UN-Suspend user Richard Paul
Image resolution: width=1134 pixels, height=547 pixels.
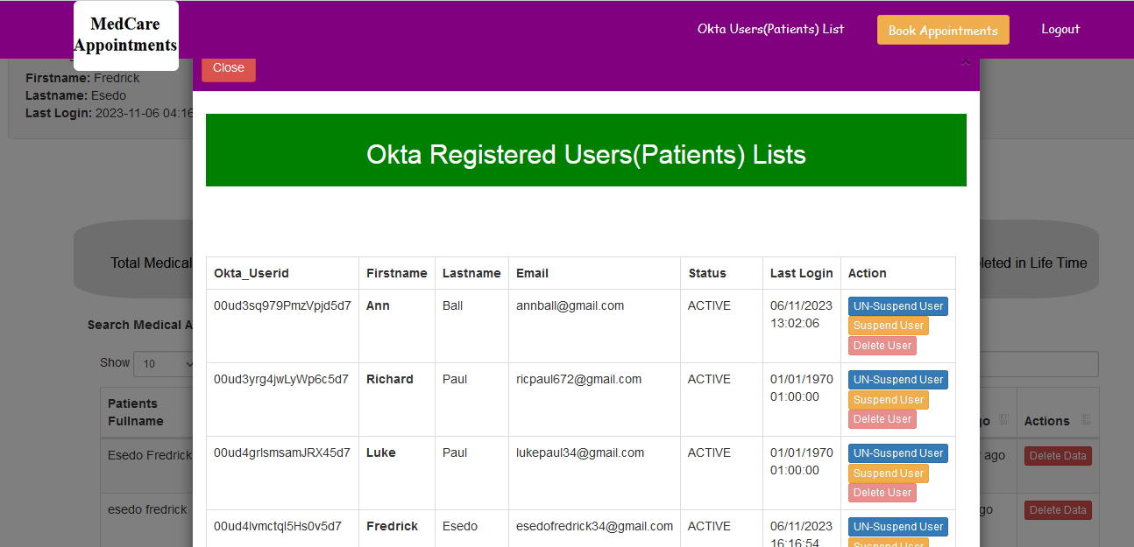897,379
